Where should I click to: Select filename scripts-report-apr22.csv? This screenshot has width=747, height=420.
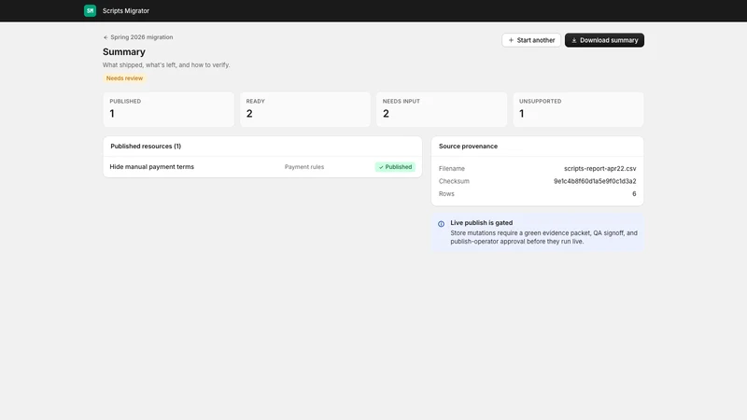pos(599,169)
